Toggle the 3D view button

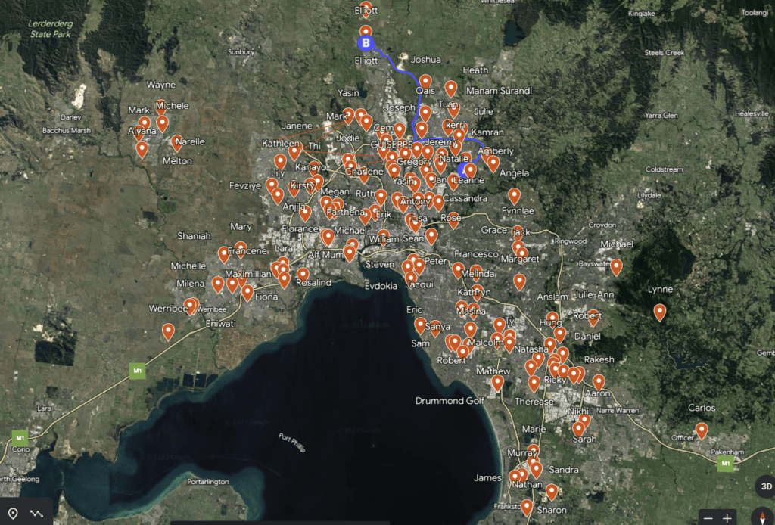click(764, 486)
